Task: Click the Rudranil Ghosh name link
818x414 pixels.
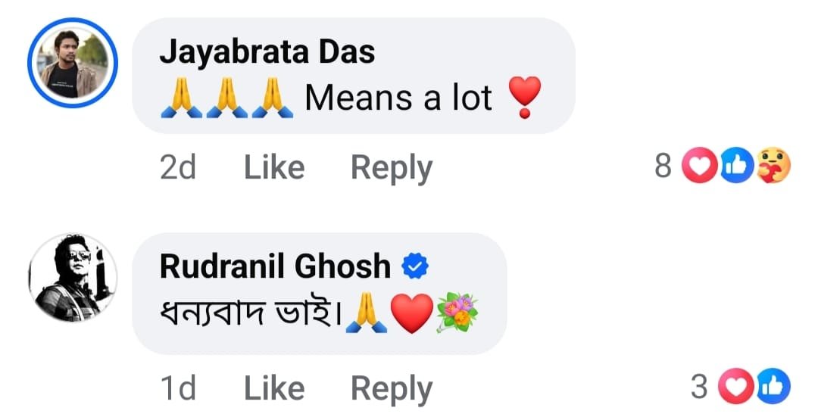Action: pos(276,266)
